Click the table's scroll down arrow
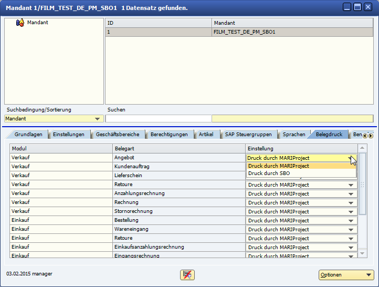This screenshot has height=287, width=379. click(x=362, y=253)
